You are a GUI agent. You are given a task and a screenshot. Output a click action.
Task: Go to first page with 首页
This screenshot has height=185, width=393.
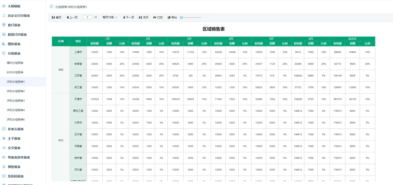[57, 17]
